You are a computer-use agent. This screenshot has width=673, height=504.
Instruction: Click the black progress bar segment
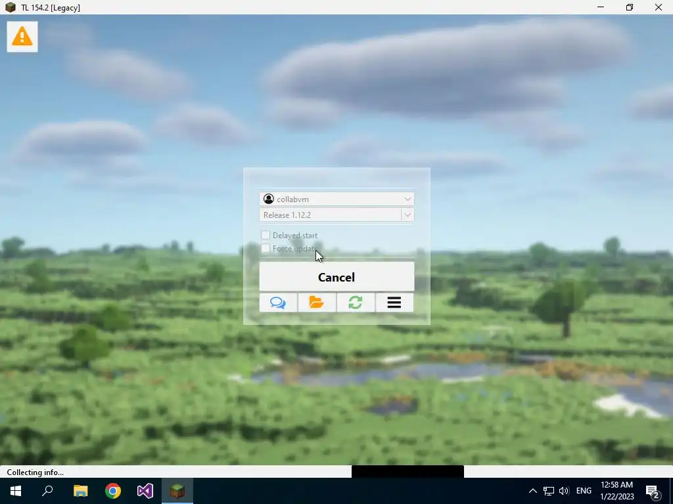click(x=407, y=471)
